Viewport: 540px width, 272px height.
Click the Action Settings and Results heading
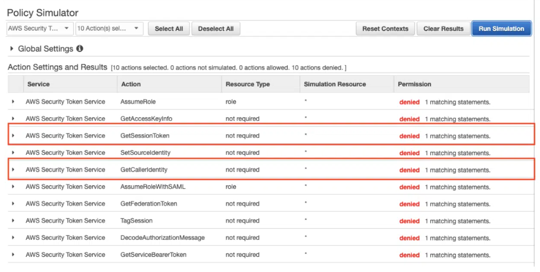[57, 67]
